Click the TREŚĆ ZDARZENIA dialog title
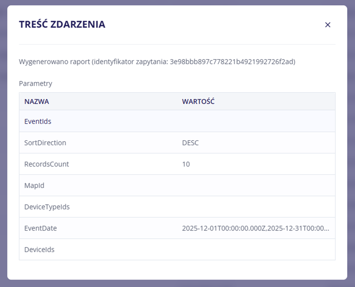This screenshot has width=355, height=287. click(62, 24)
